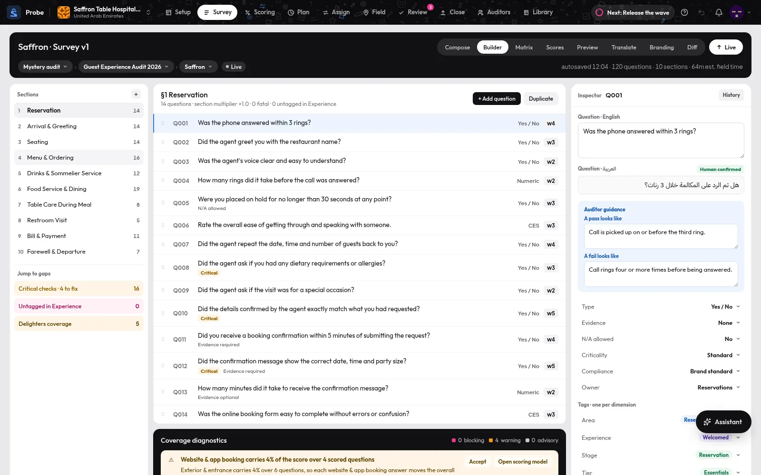Click Open scoring model button

click(522, 462)
